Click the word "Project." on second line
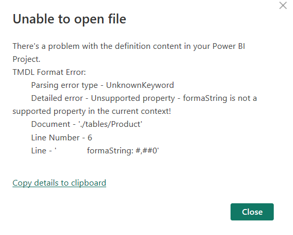Viewport: 293px width, 235px height. (x=27, y=59)
